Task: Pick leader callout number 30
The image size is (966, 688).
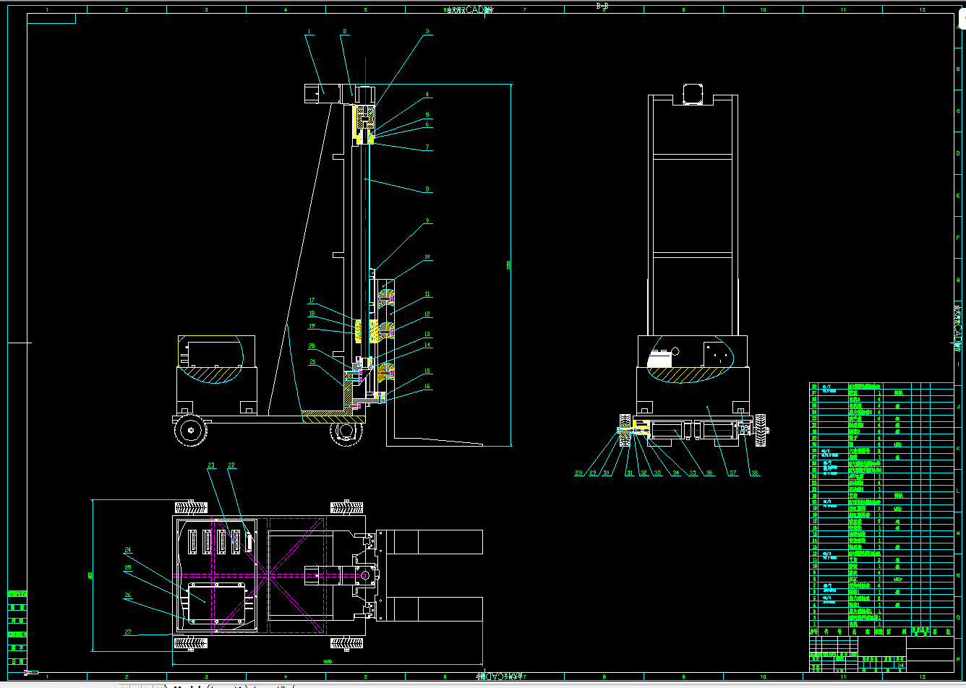Action: point(607,473)
